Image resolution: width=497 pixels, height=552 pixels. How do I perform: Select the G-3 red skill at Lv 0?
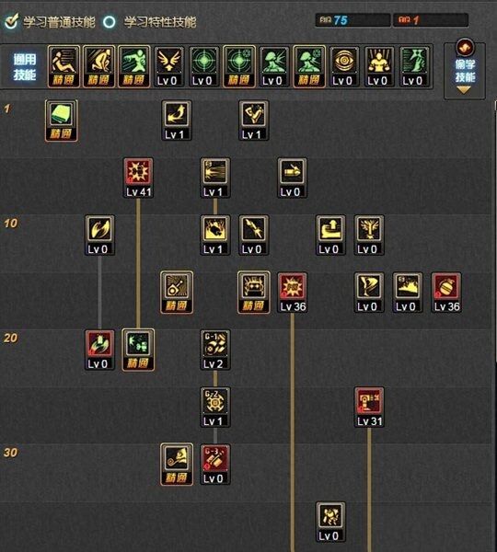pos(215,465)
